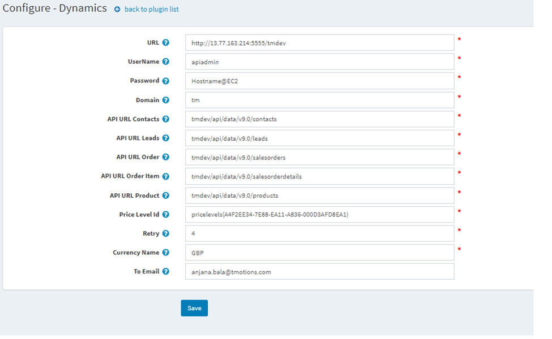
Task: Click the 'To Email' label text
Action: click(x=147, y=271)
